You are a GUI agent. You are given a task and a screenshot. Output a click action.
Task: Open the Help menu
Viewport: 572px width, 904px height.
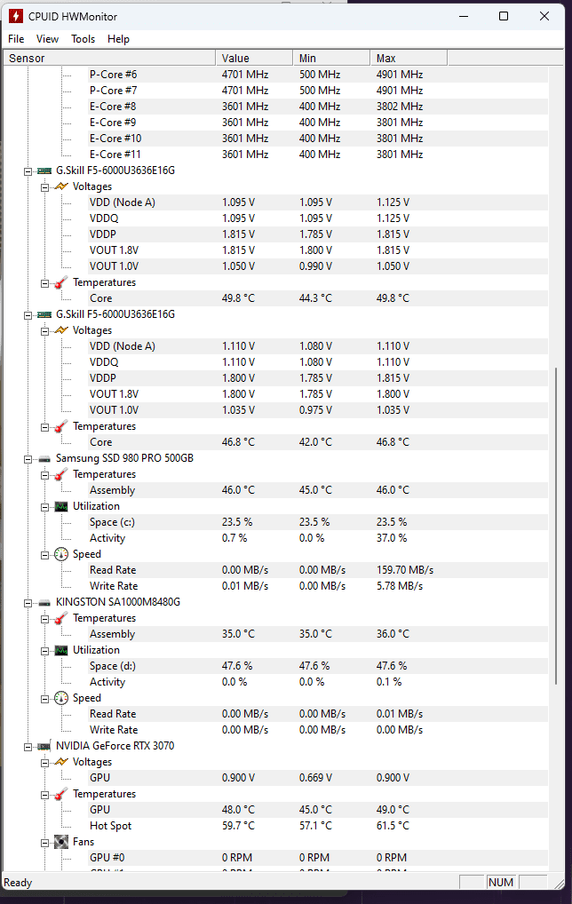point(118,38)
